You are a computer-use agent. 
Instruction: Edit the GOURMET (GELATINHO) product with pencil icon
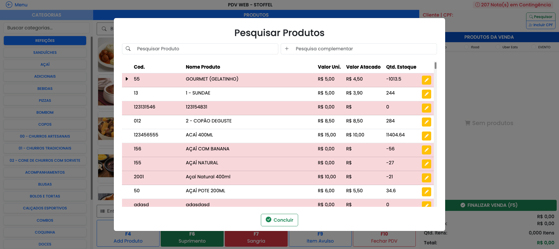426,80
